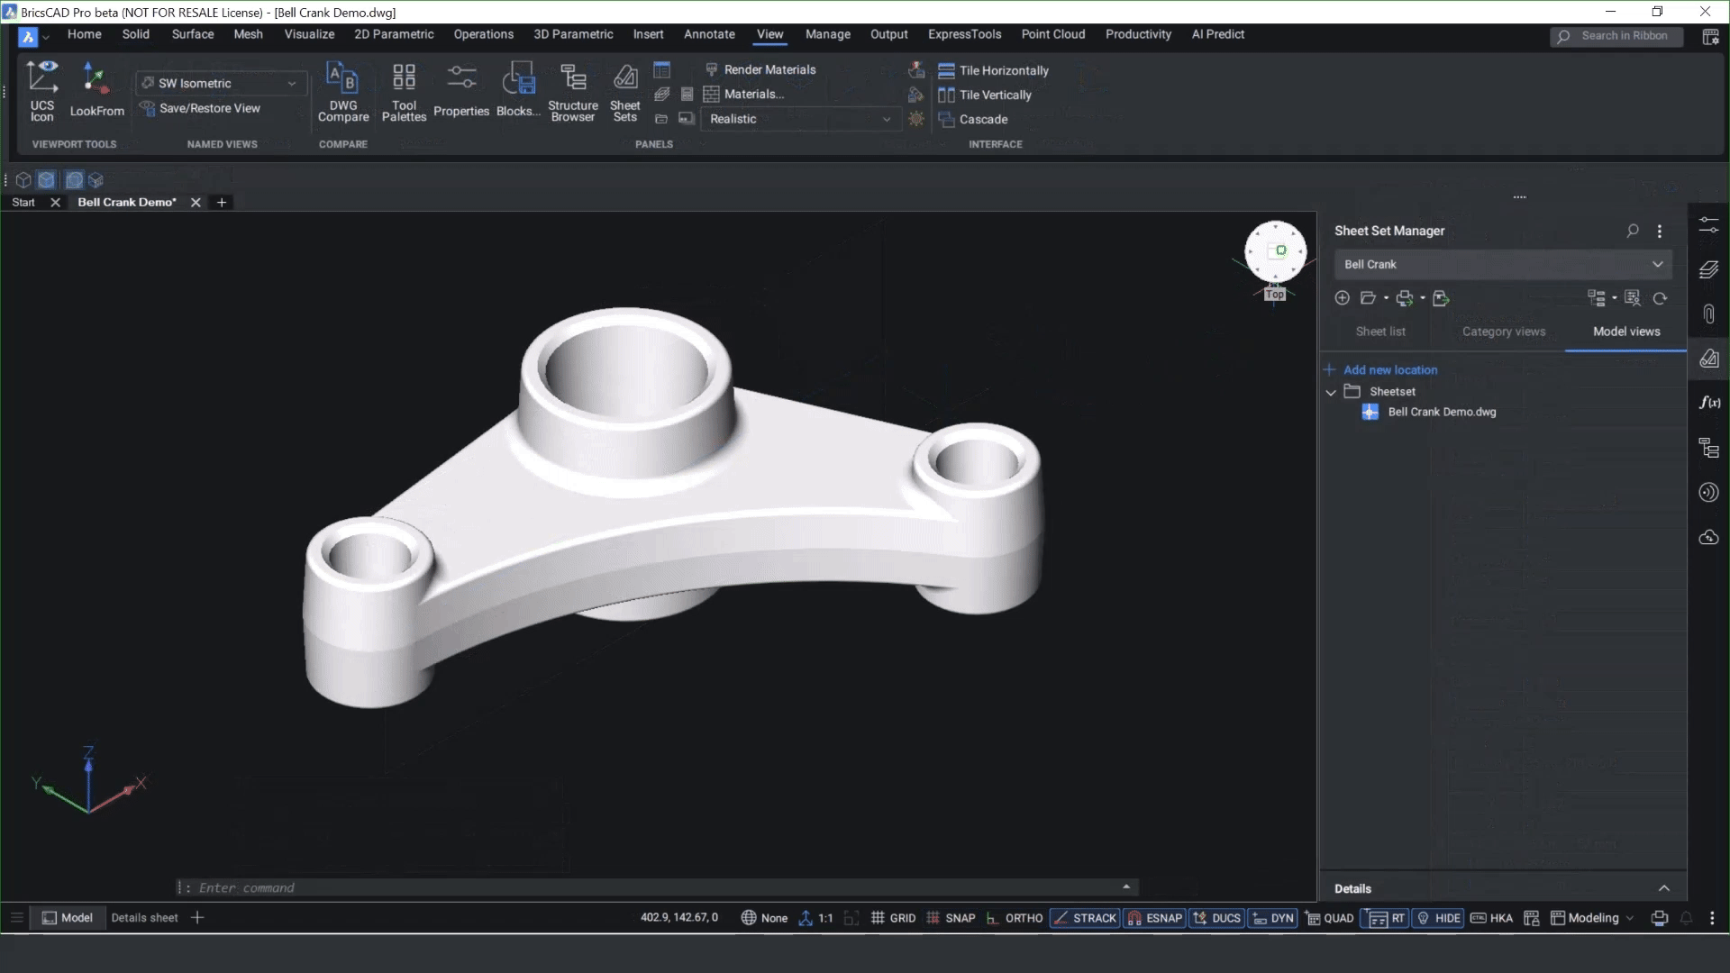Switch to the Annotate ribbon tab

pyautogui.click(x=709, y=34)
